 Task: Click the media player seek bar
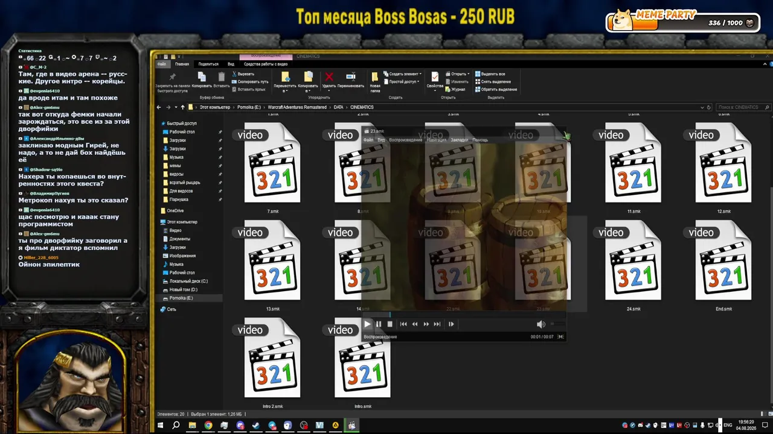[x=464, y=314]
